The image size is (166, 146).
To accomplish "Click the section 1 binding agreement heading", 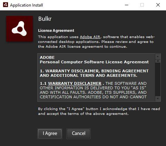I will pyautogui.click(x=94, y=73).
